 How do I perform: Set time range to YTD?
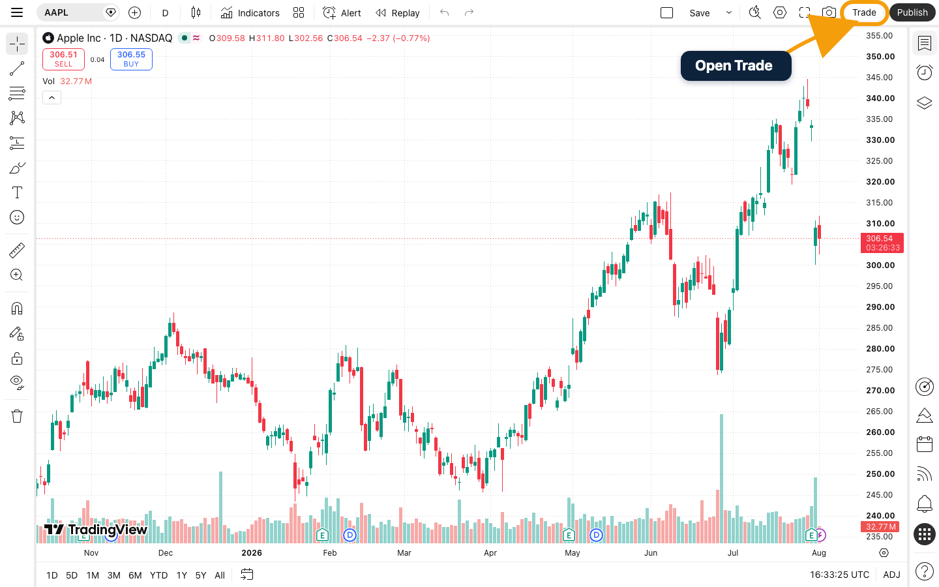tap(158, 575)
